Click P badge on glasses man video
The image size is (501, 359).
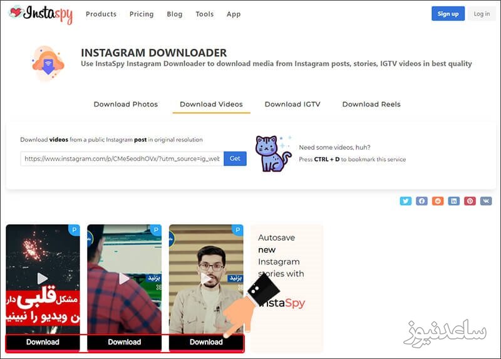tap(238, 230)
